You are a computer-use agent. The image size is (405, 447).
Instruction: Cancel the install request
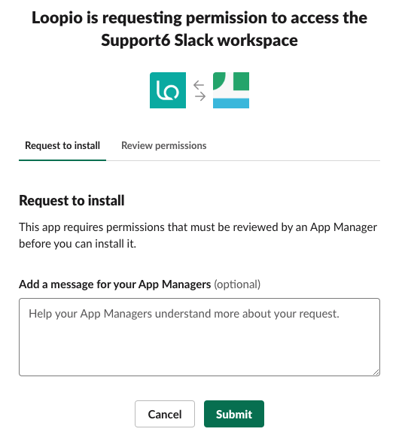(165, 414)
